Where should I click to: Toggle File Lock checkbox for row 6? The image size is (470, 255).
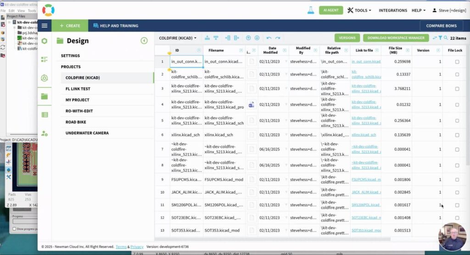457,135
